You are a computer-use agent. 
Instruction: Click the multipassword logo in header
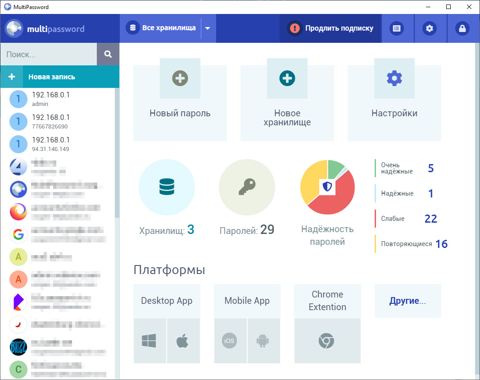coord(45,28)
